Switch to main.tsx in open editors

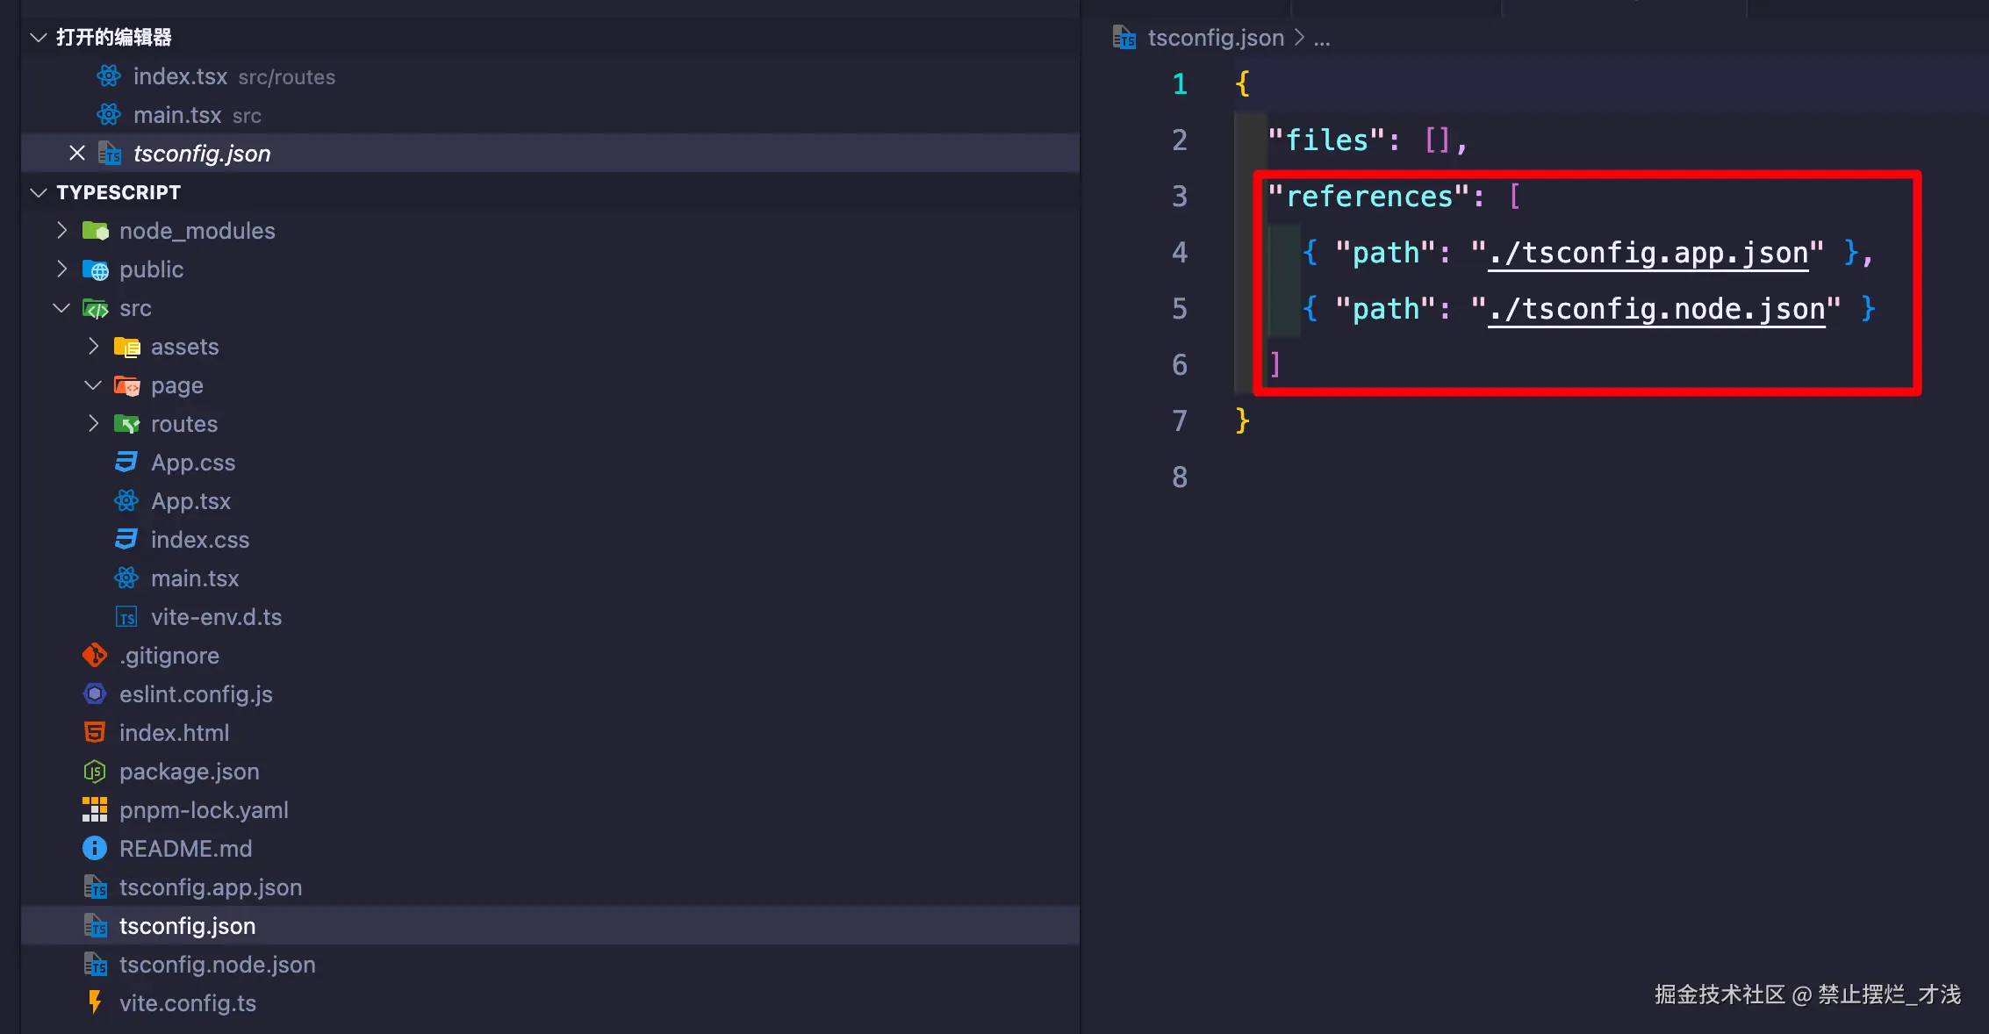point(177,116)
